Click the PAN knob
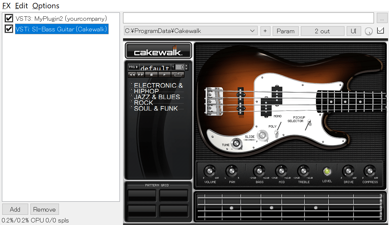The image size is (389, 225). [232, 171]
